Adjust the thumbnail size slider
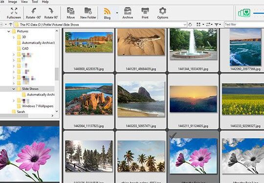The width and height of the screenshot is (264, 183). [x=259, y=13]
